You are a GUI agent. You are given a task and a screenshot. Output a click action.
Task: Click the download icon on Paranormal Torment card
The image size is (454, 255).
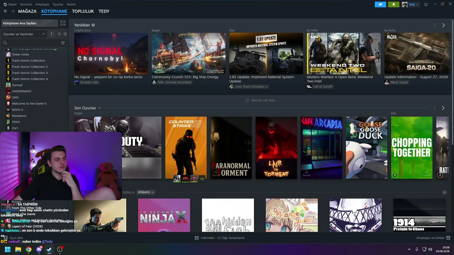[216, 173]
